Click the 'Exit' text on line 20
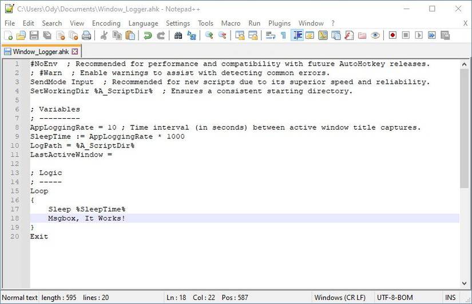 39,237
